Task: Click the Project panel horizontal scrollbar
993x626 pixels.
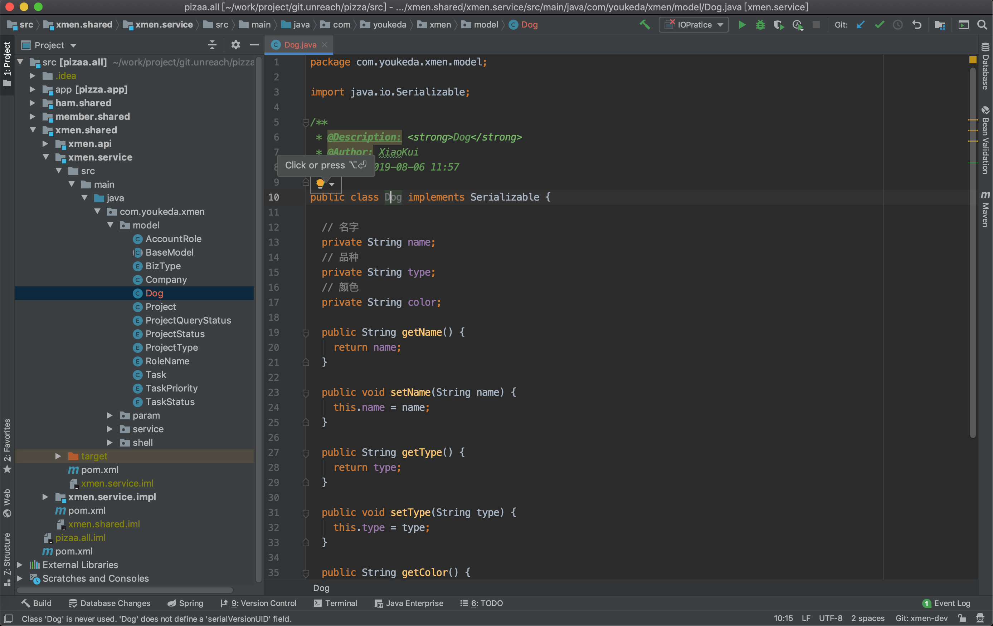Action: [125, 590]
